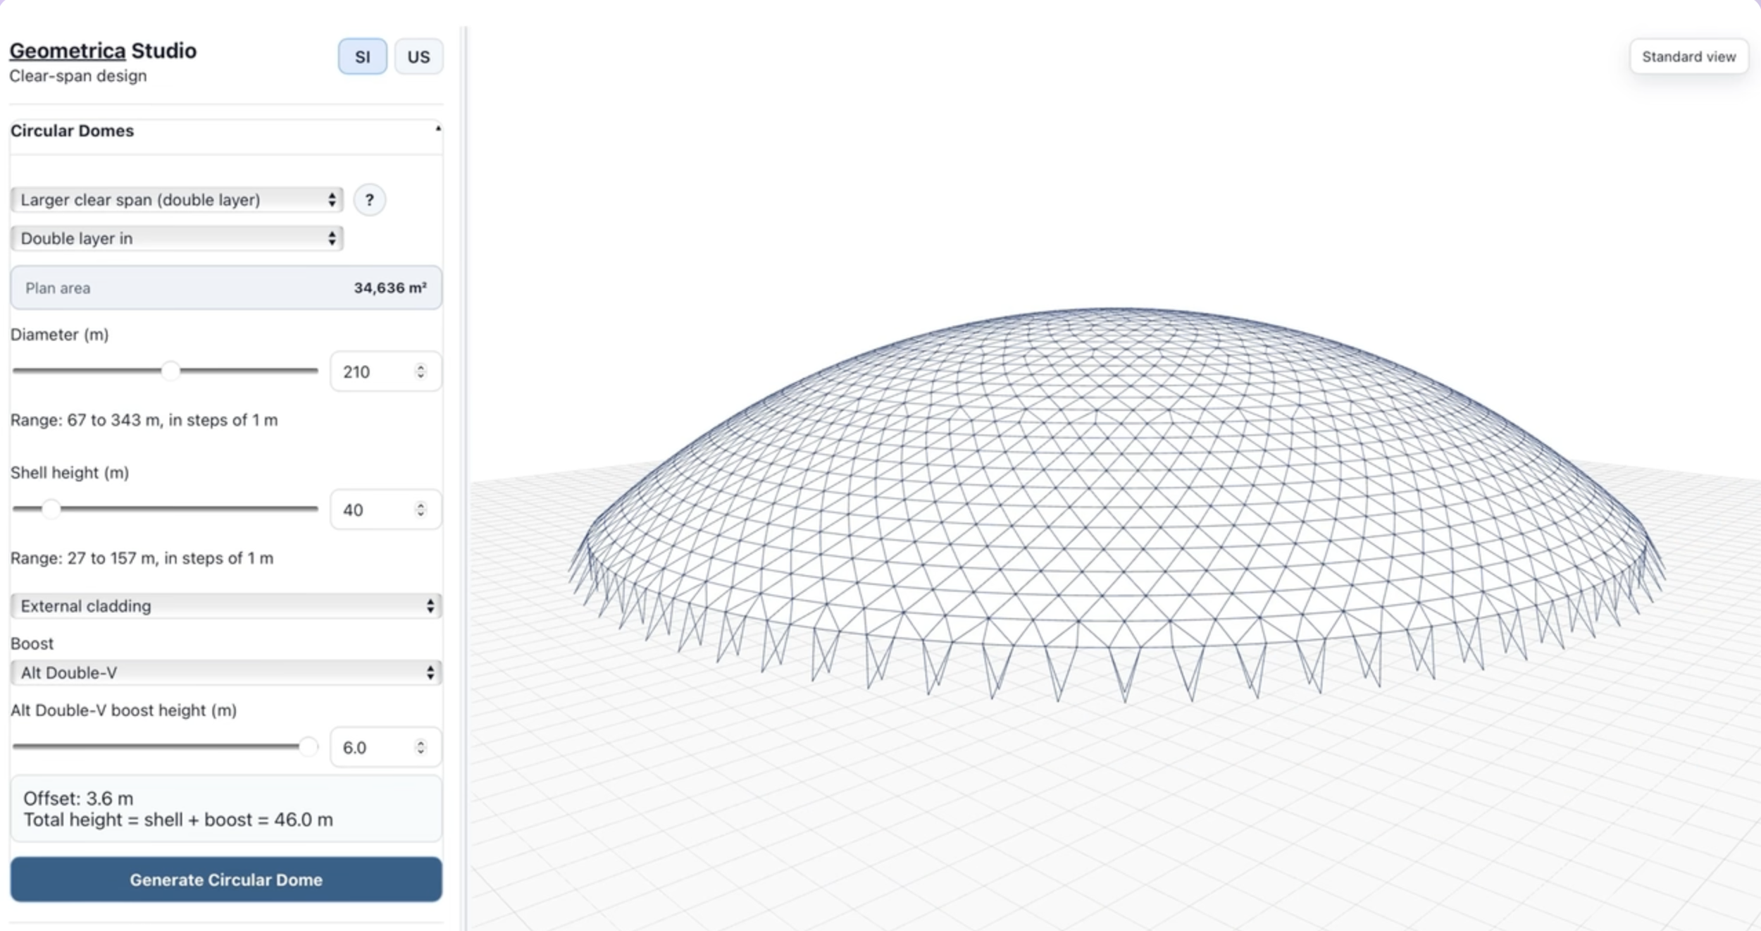Open the External cladding dropdown
1761x931 pixels.
tap(226, 606)
